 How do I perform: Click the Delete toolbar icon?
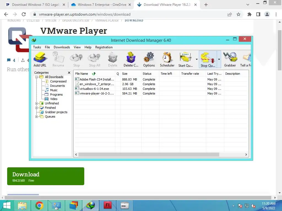tap(113, 59)
